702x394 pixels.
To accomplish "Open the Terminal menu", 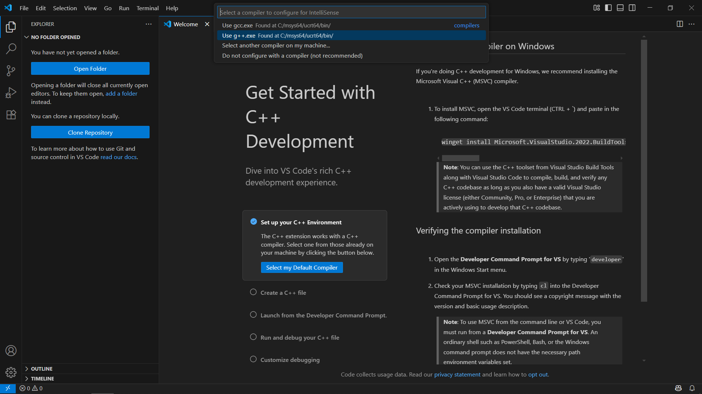I will tap(147, 8).
